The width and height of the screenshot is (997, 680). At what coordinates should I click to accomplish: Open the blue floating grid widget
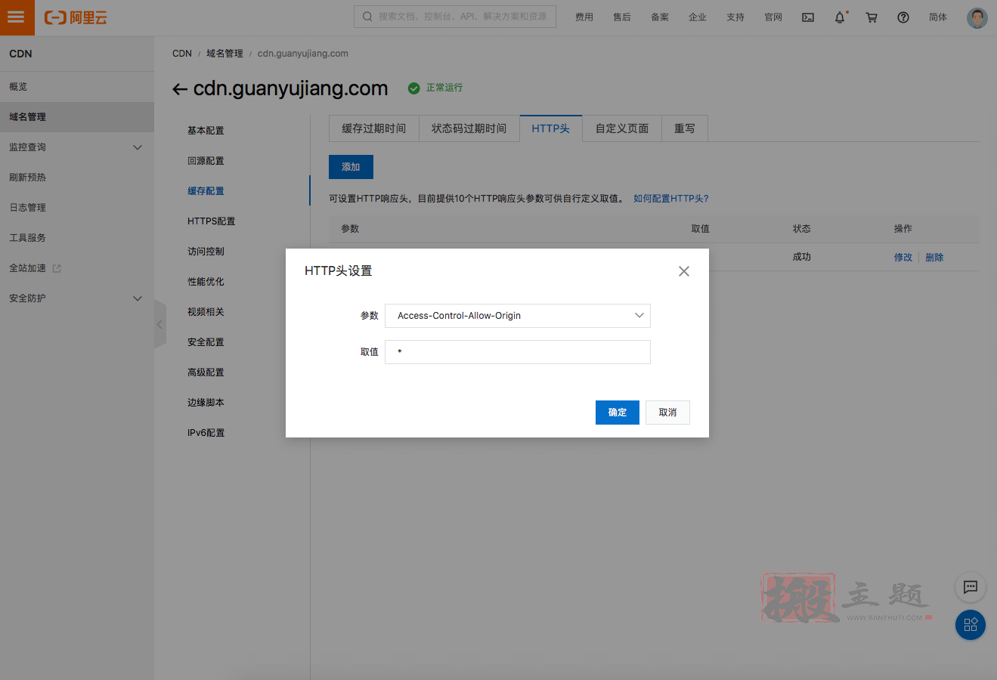pyautogui.click(x=971, y=625)
